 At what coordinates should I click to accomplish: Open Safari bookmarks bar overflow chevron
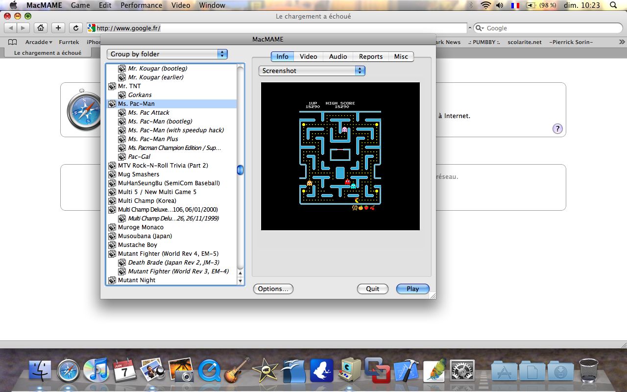[x=622, y=42]
